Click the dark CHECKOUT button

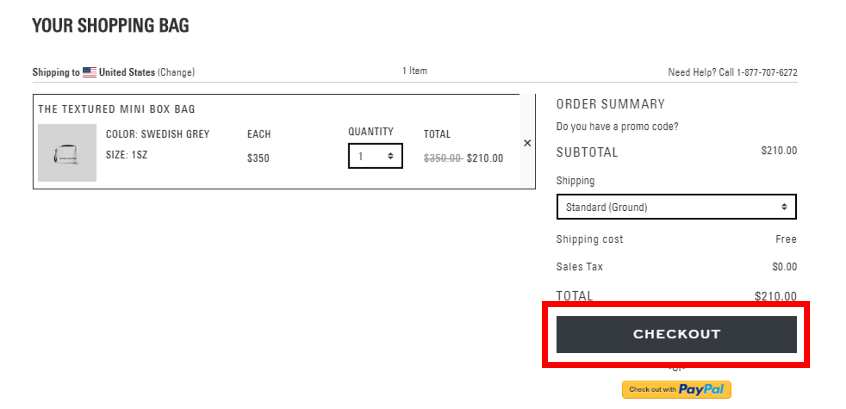676,334
